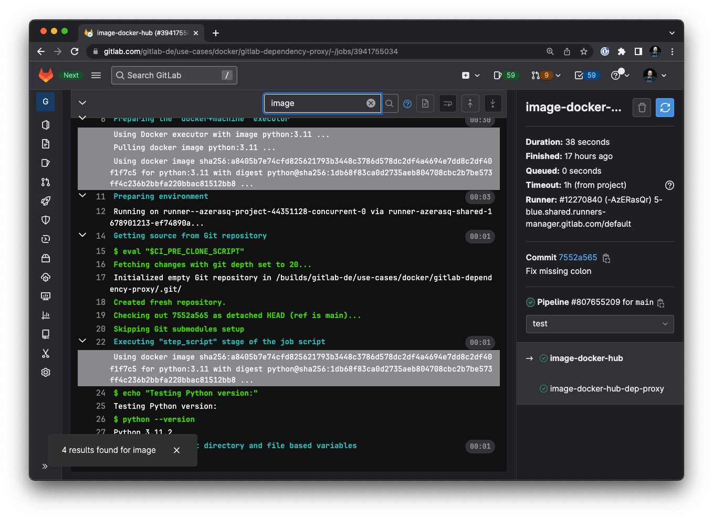Open Infrastructure icon in sidebar
The height and width of the screenshot is (519, 713).
click(x=46, y=277)
